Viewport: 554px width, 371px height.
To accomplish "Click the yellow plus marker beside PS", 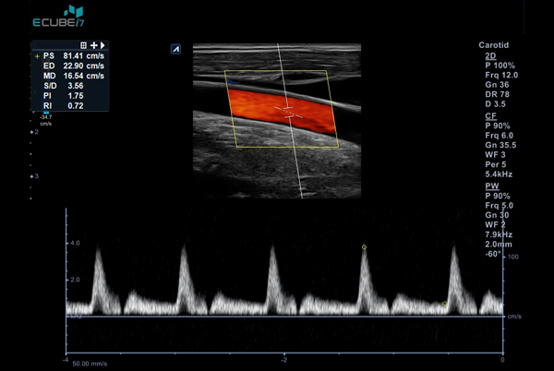I will point(37,56).
